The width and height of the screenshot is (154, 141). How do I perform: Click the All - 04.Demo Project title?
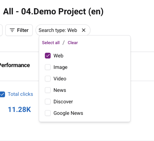click(x=53, y=11)
